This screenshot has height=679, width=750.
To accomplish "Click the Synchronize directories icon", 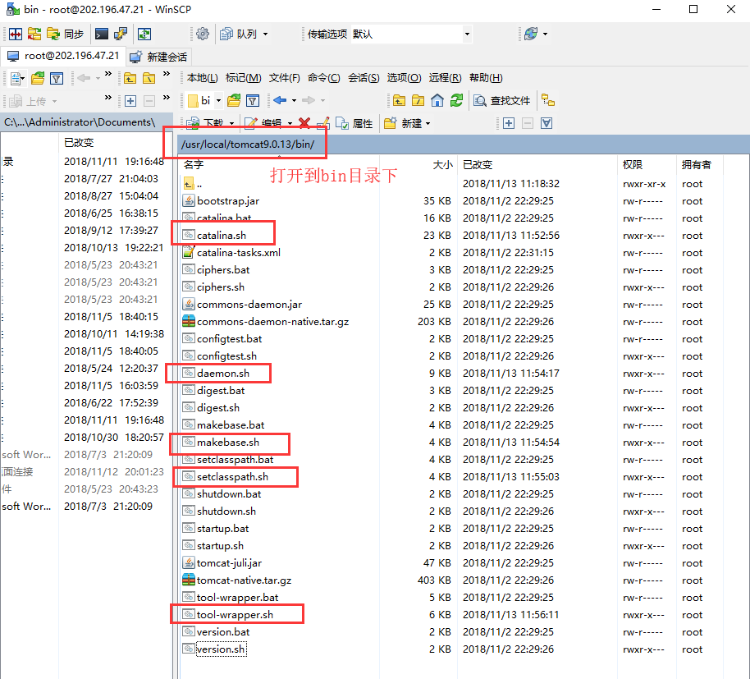I will [34, 34].
